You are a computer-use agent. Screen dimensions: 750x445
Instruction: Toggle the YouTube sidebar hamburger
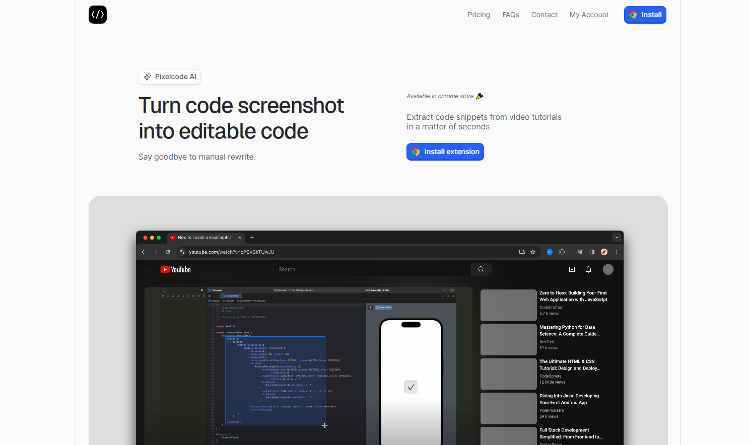[x=149, y=269]
